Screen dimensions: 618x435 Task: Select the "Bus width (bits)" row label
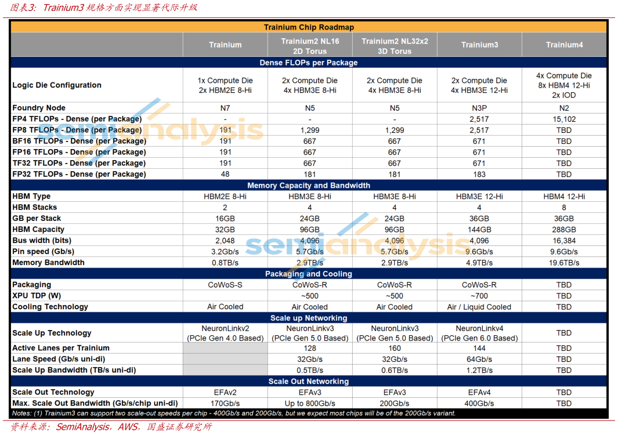[42, 240]
